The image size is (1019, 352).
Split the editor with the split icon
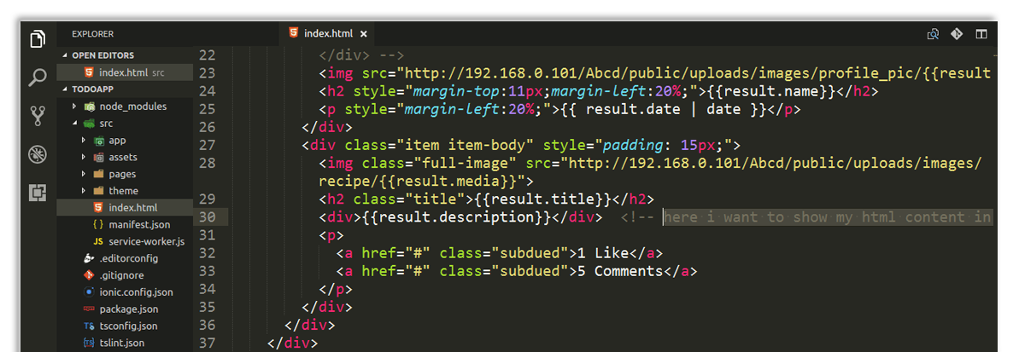tap(981, 34)
